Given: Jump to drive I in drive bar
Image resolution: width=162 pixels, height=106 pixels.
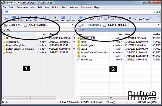Looking at the screenshot, I should tap(135, 18).
